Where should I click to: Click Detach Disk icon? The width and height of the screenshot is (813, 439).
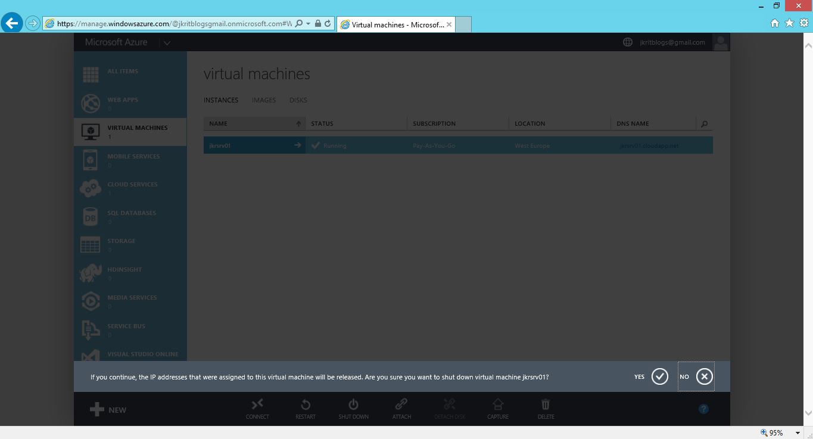pyautogui.click(x=450, y=404)
